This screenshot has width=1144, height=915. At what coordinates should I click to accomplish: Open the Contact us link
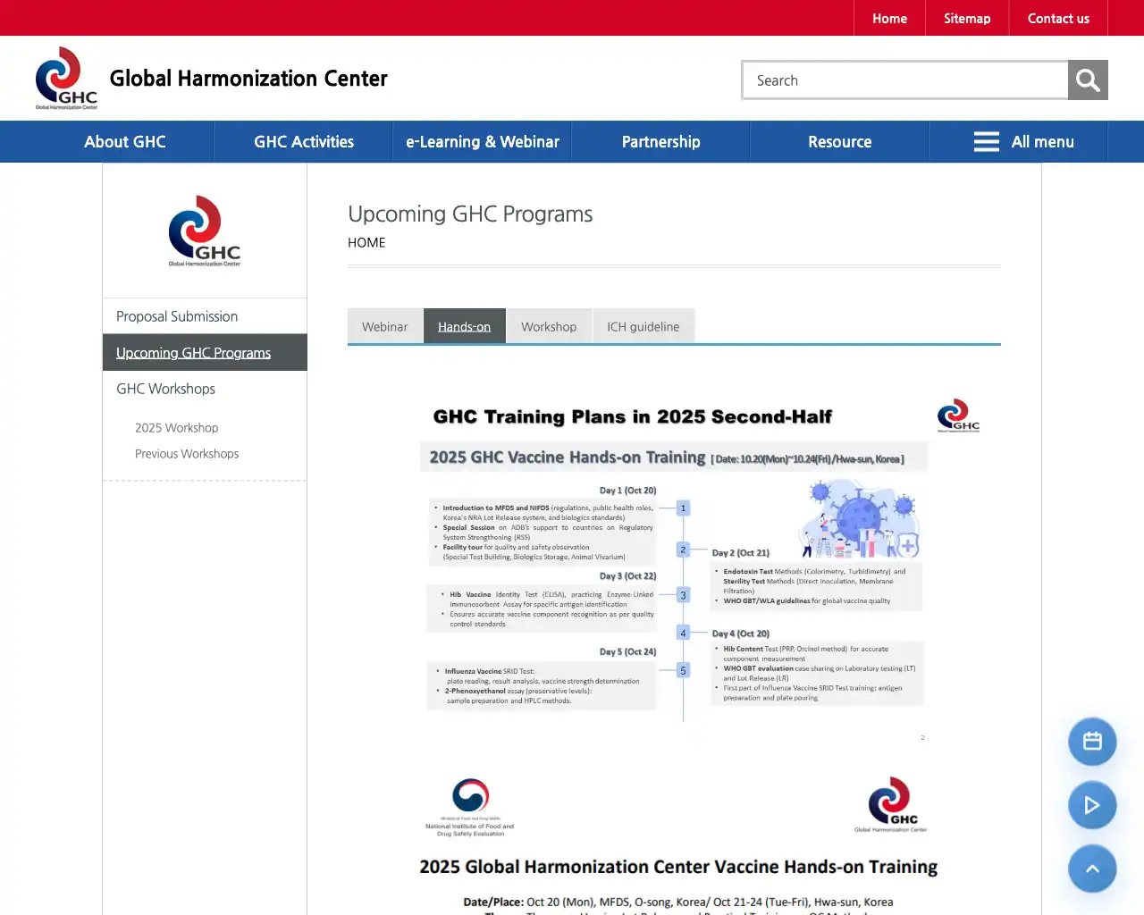[x=1058, y=19]
